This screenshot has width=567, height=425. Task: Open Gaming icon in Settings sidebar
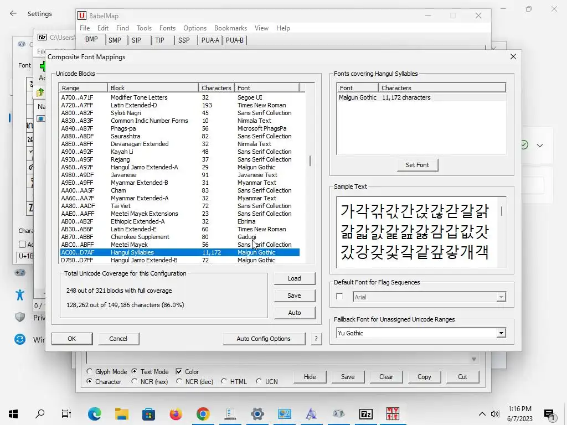tap(20, 272)
